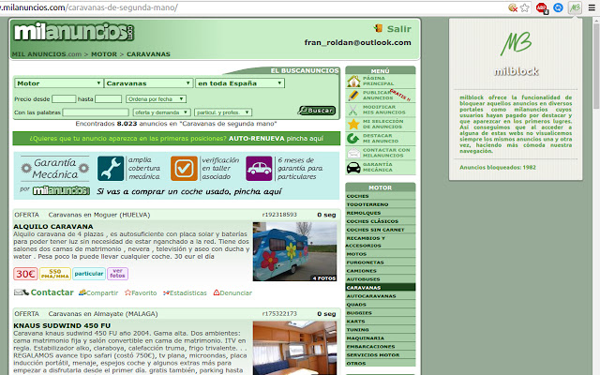Viewport: 600px width, 375px height.
Task: Click the milanuncios logo
Action: click(x=74, y=32)
